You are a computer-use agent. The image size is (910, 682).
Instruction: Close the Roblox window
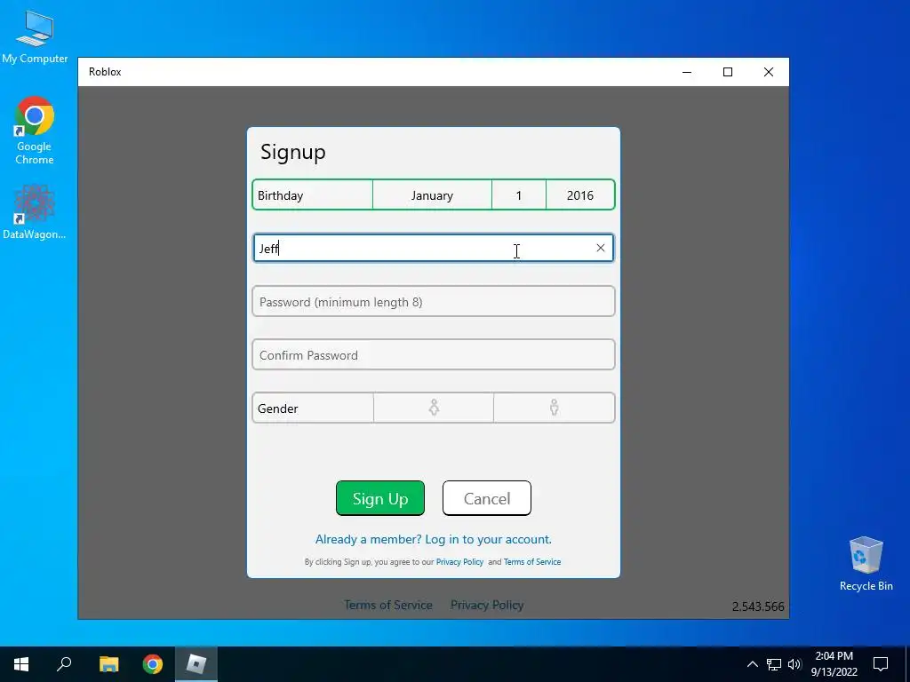click(769, 72)
